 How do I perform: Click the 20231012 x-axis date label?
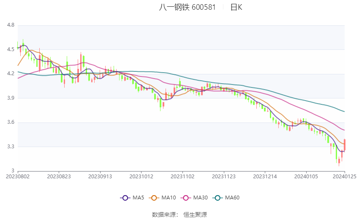tap(141, 177)
